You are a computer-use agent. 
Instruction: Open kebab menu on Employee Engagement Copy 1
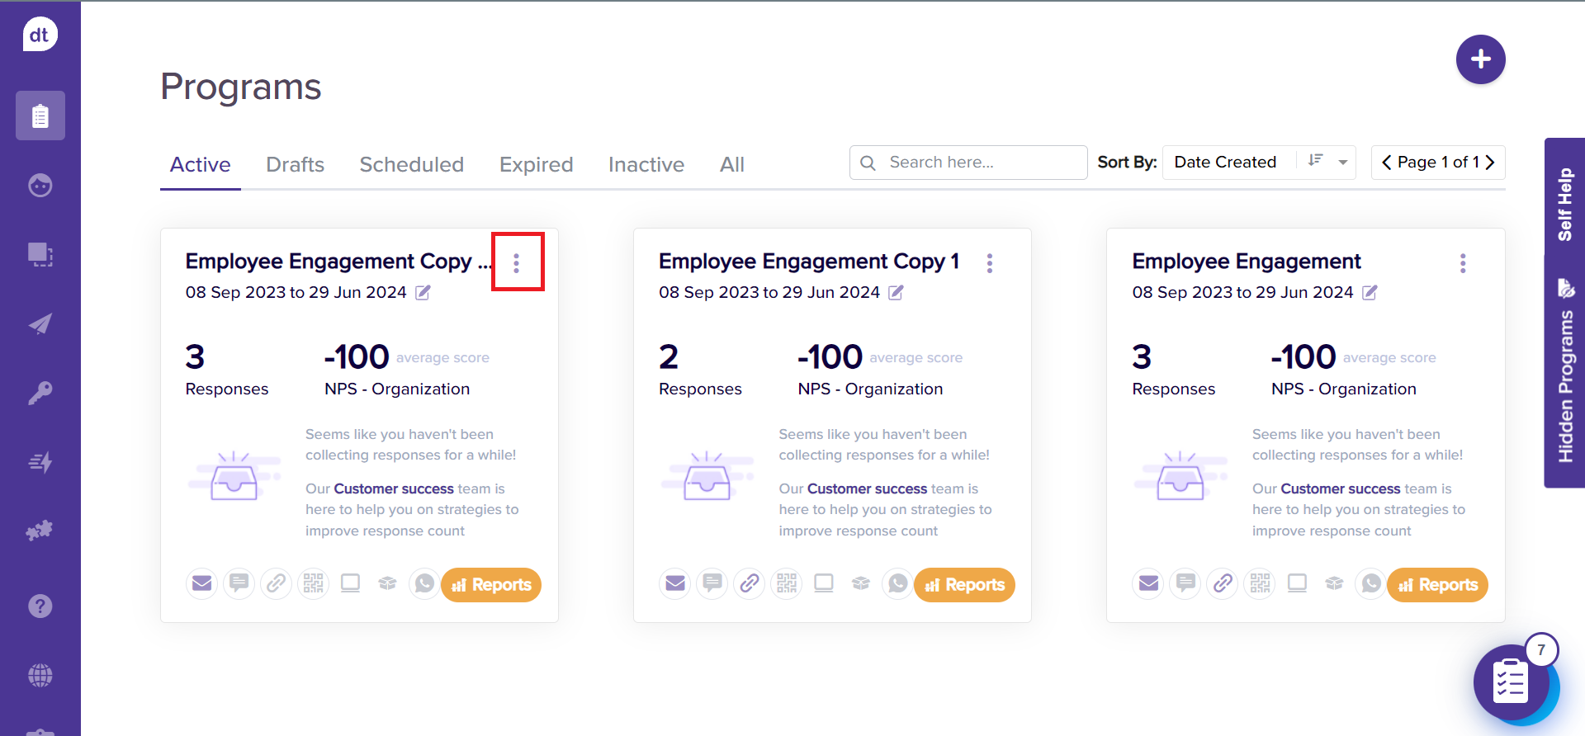(989, 263)
